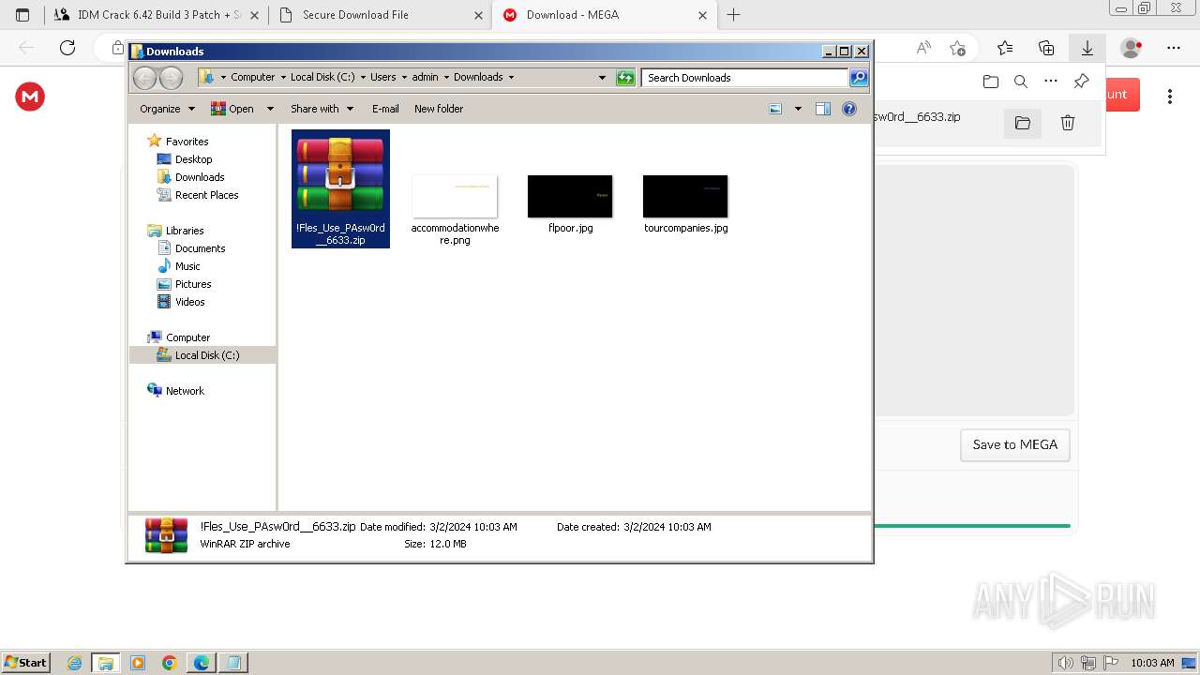1200x675 pixels.
Task: Open MEGA page three-dot menu
Action: click(x=1170, y=97)
